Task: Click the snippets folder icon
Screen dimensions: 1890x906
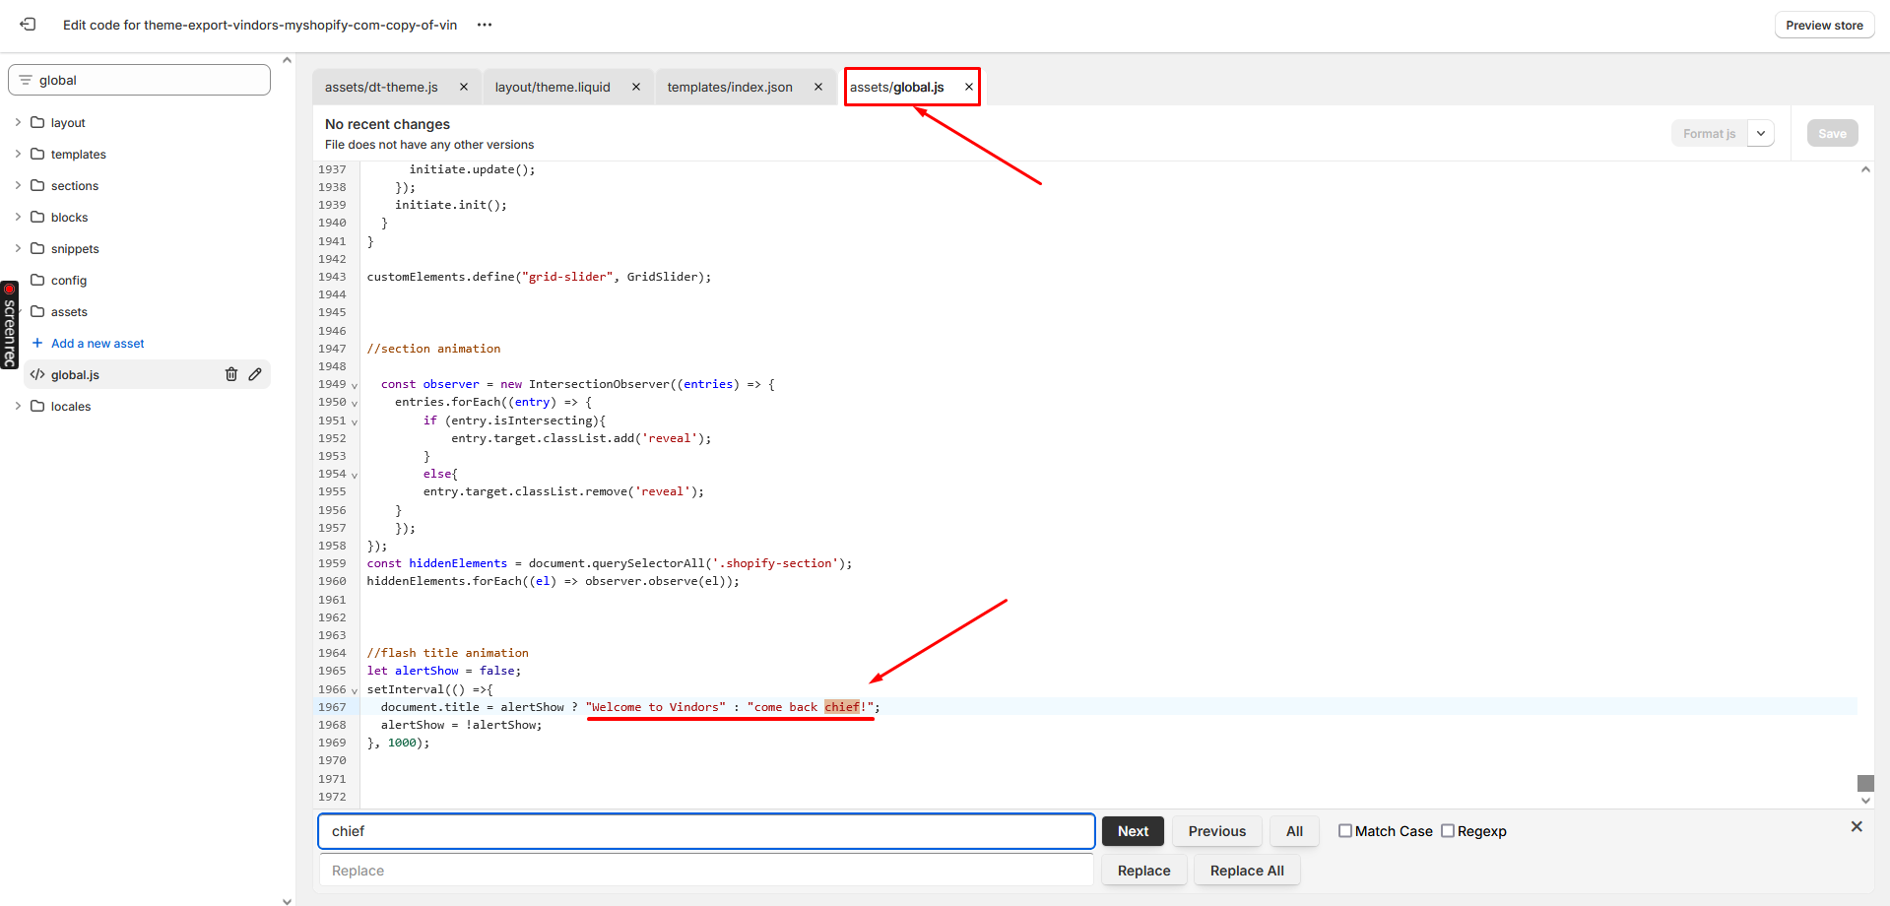Action: click(37, 248)
